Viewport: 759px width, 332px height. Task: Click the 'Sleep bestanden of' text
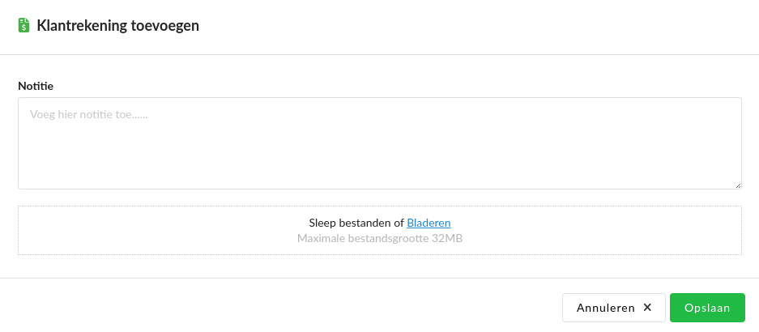click(x=356, y=223)
